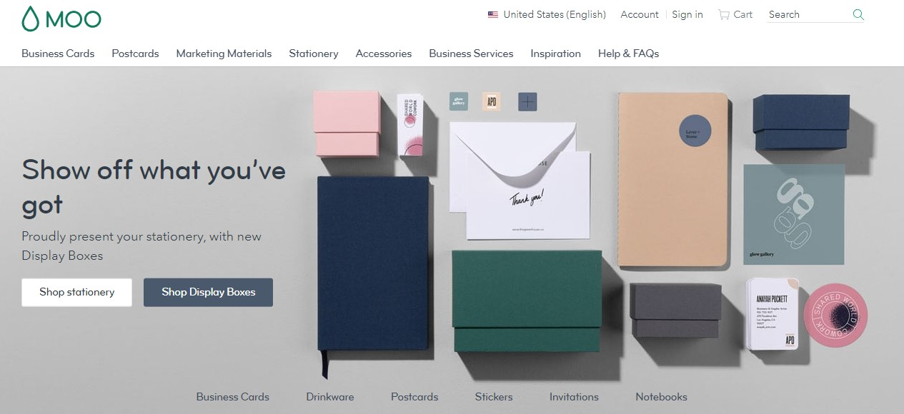
Task: Click the Shop stationery button
Action: coord(76,292)
